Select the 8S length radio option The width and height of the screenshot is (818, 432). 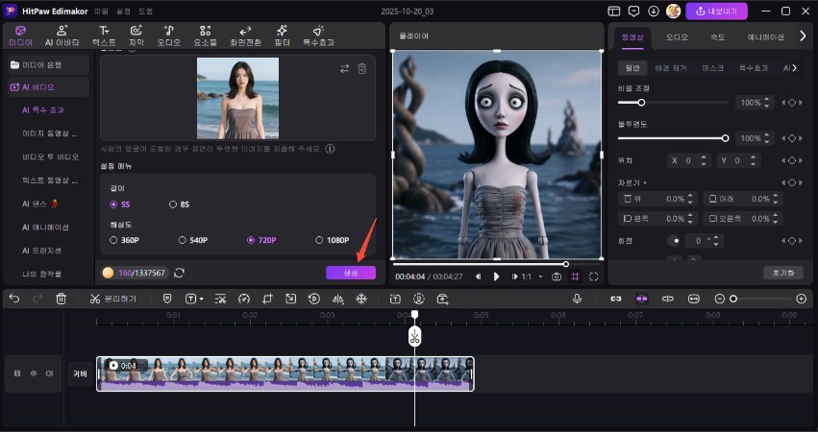point(173,204)
